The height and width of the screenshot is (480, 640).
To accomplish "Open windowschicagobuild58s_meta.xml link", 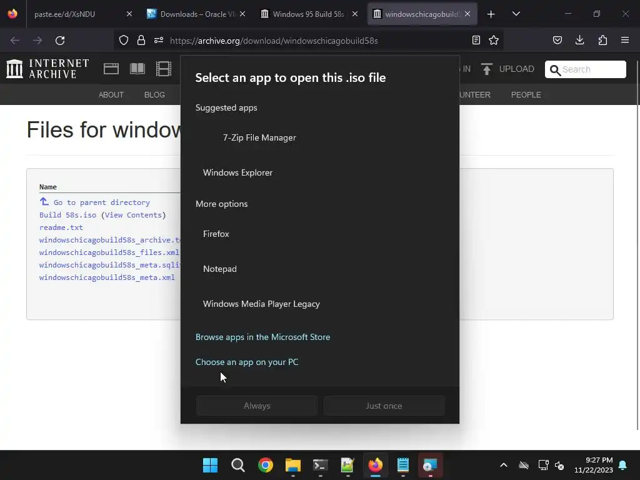I will (x=107, y=277).
